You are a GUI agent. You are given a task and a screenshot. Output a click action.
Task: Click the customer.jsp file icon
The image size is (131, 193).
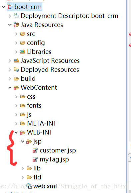click(35, 150)
